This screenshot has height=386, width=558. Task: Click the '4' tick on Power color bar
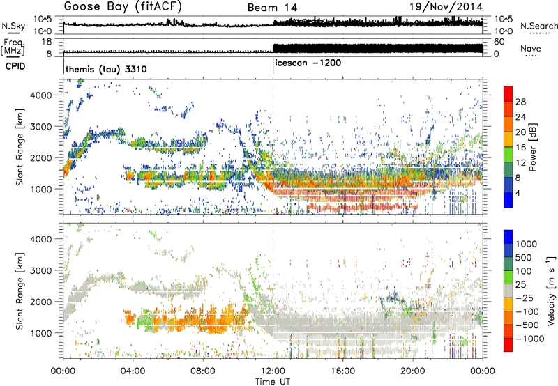pos(518,194)
